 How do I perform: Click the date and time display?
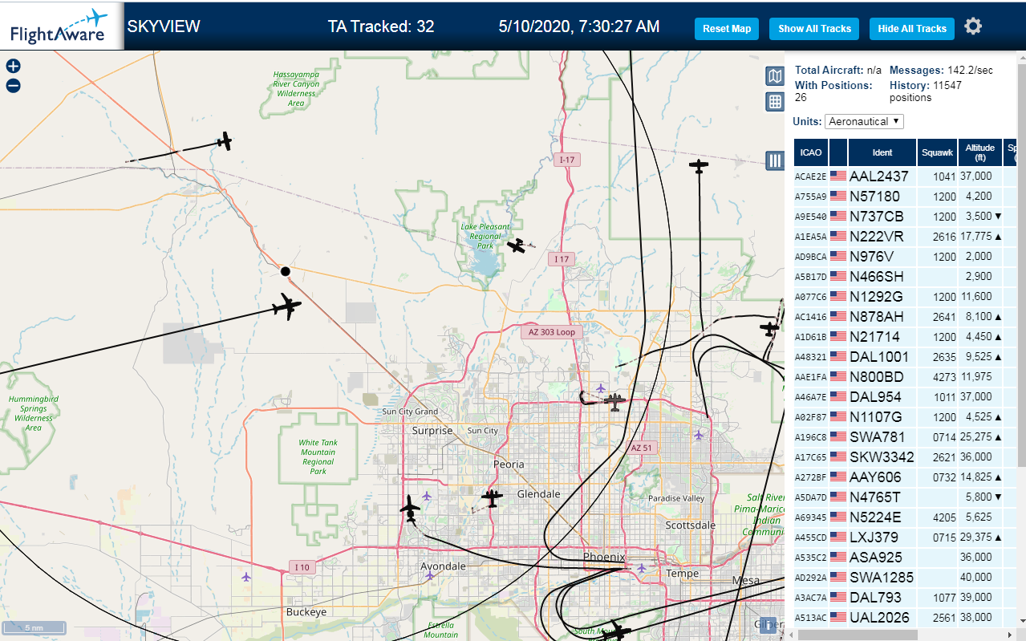[579, 26]
